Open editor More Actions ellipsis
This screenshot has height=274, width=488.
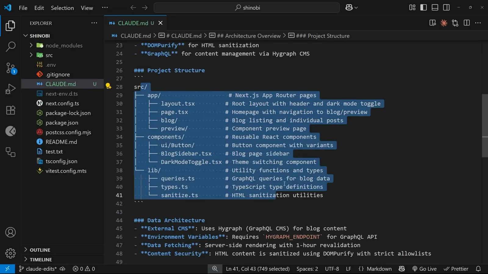point(478,23)
